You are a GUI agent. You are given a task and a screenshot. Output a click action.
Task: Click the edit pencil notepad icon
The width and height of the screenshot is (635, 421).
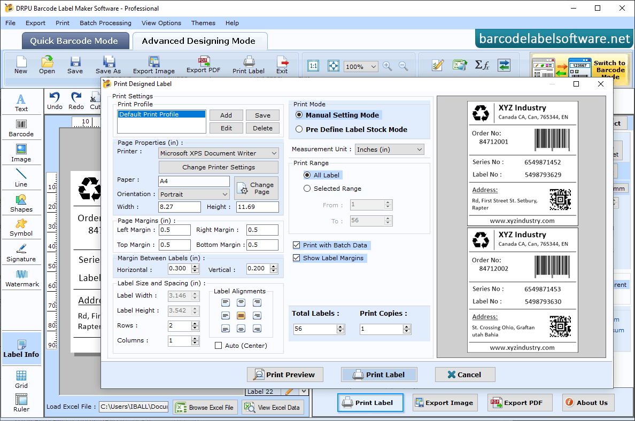(x=438, y=65)
